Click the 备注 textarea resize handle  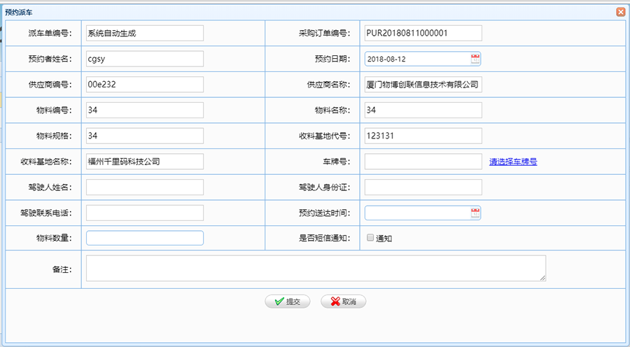coord(542,278)
